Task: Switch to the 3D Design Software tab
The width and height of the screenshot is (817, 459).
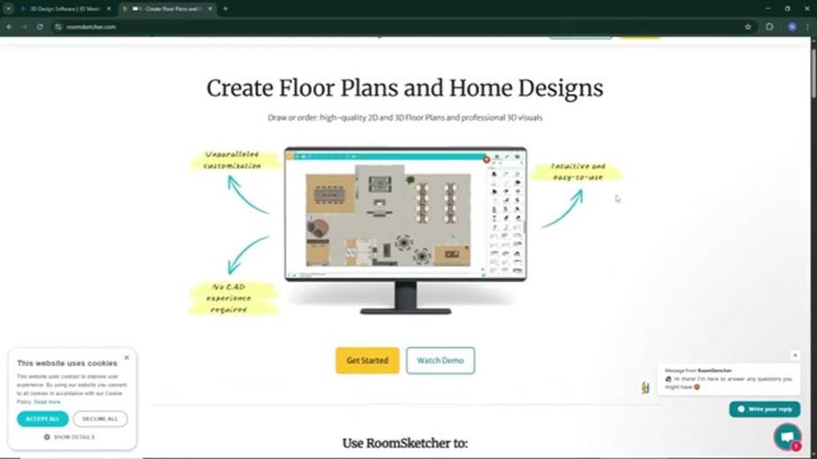Action: tap(65, 9)
